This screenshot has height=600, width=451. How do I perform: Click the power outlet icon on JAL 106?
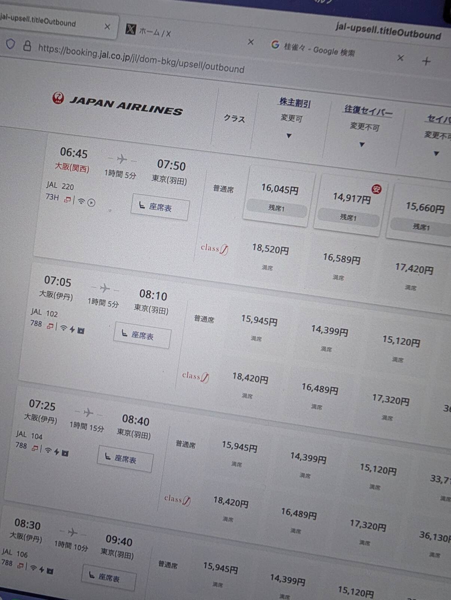42,569
